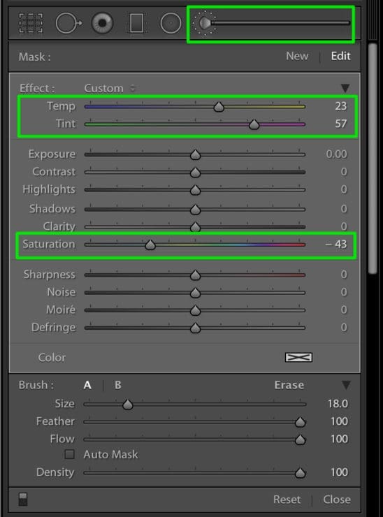Choose the Graduated Filter tool
The height and width of the screenshot is (517, 383).
pyautogui.click(x=136, y=23)
